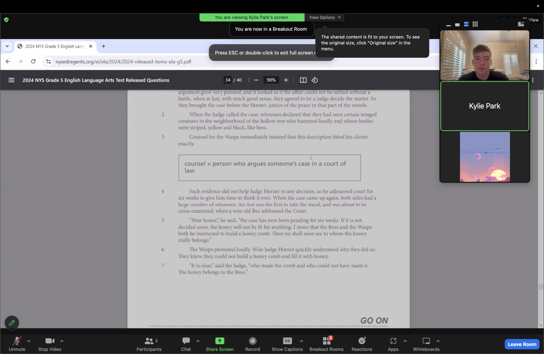
Task: Select the sunset avatar participant tile
Action: point(485,157)
